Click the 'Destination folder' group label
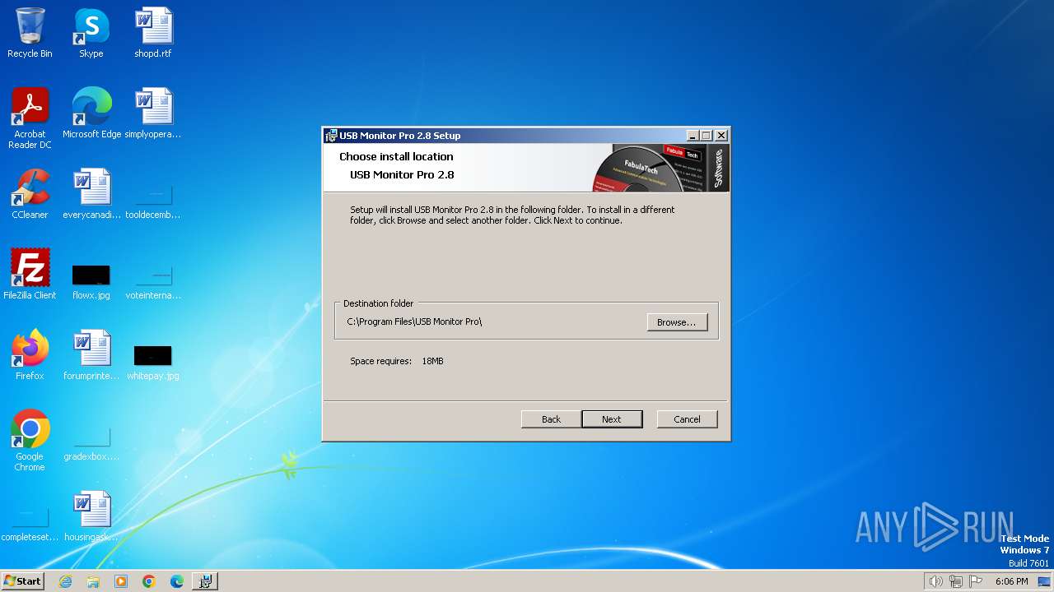Image resolution: width=1054 pixels, height=592 pixels. (379, 303)
